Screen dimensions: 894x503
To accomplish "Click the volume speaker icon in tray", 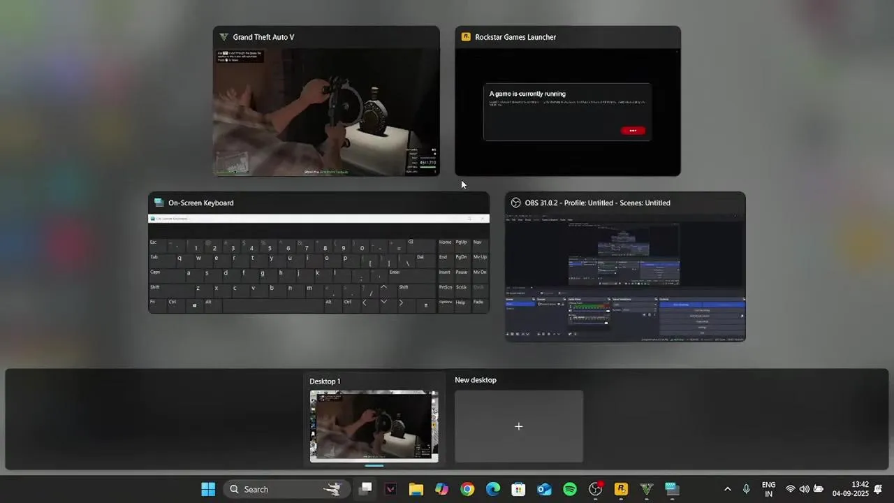I will point(804,489).
